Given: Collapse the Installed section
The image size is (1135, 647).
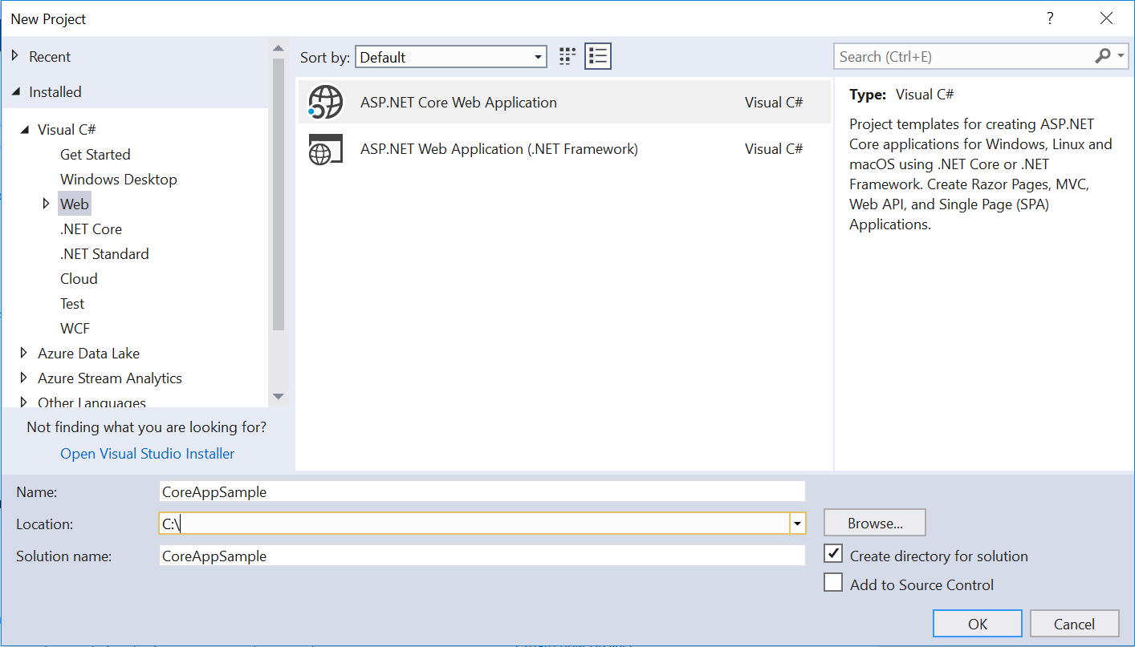Looking at the screenshot, I should click(x=16, y=92).
